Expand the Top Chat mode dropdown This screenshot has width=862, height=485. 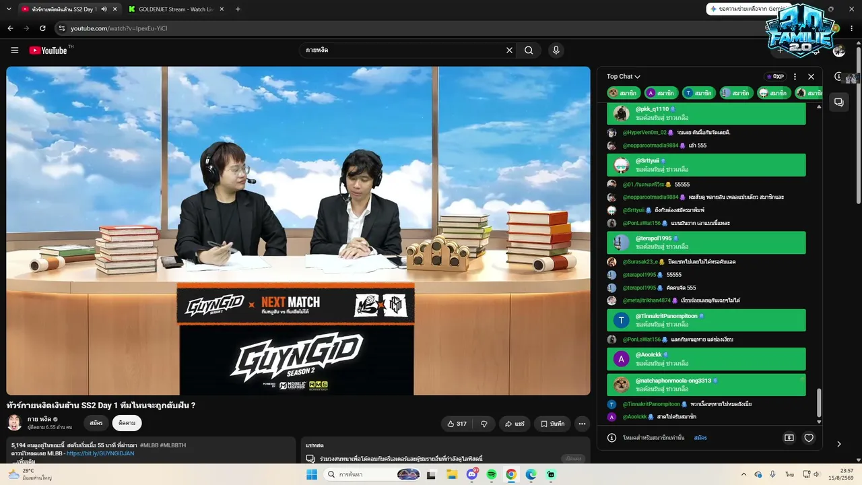coord(624,77)
